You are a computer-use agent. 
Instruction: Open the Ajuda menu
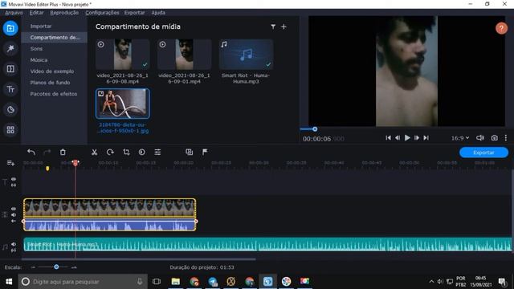click(158, 13)
